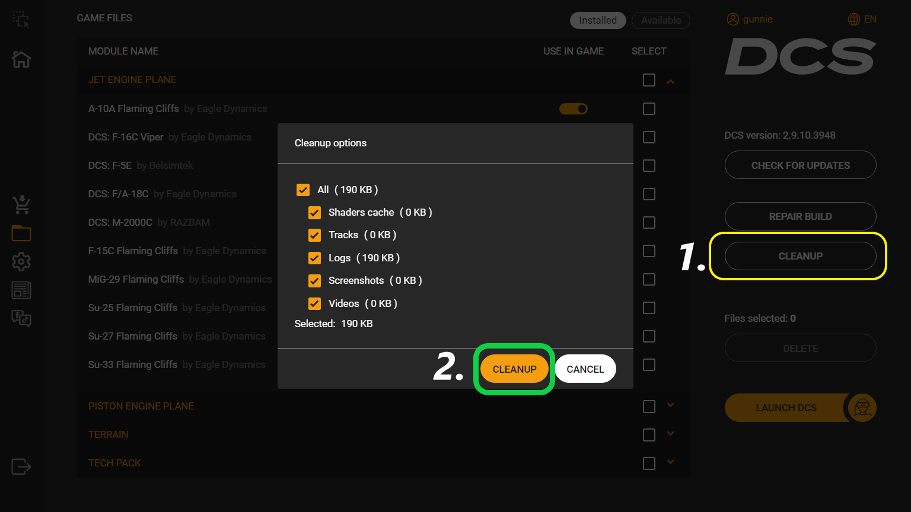911x512 pixels.
Task: Log out using the exit icon
Action: (21, 467)
